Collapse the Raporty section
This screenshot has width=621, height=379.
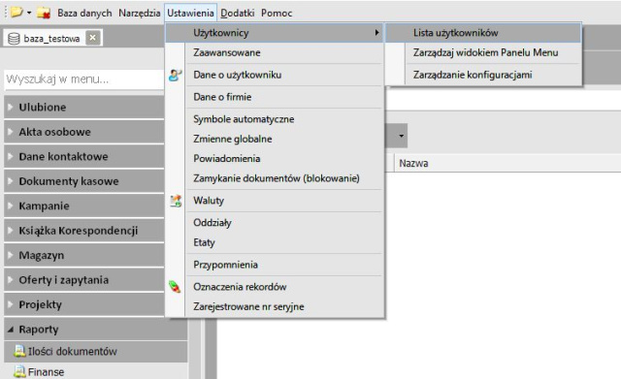[x=95, y=330]
